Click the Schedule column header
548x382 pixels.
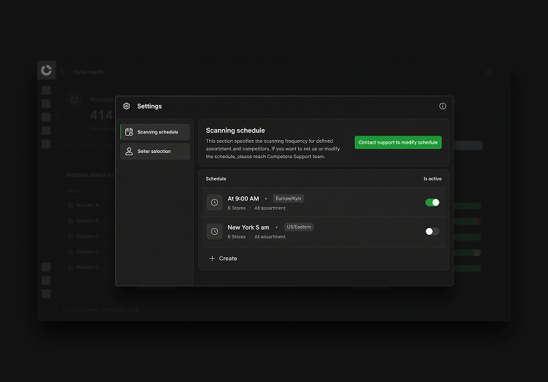click(216, 179)
